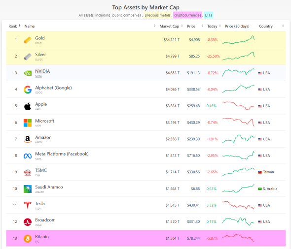Open the Saudi Aramco name link
Image resolution: width=291 pixels, height=249 pixels.
coord(49,187)
